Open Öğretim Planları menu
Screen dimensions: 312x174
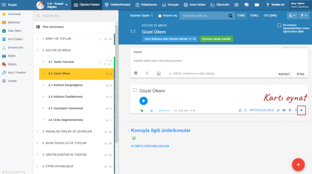86,5
